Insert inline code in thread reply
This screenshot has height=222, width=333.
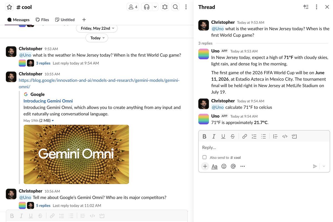[x=285, y=136]
